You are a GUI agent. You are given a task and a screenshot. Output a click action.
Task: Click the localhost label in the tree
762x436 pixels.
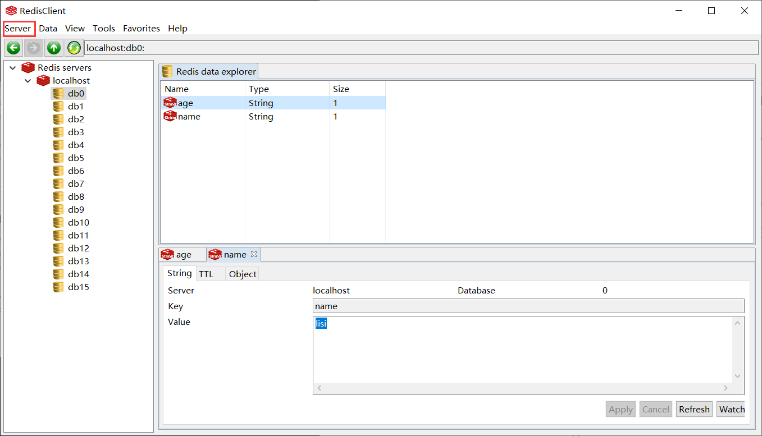(x=71, y=80)
